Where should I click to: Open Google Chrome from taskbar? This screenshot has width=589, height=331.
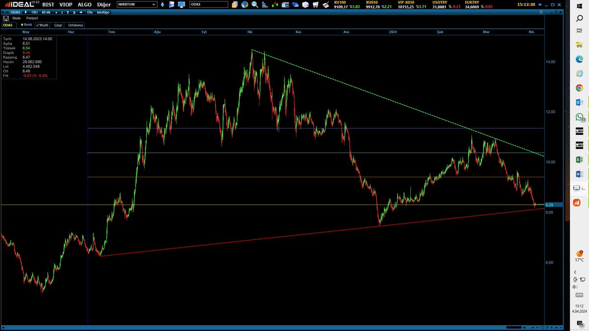pos(580,88)
